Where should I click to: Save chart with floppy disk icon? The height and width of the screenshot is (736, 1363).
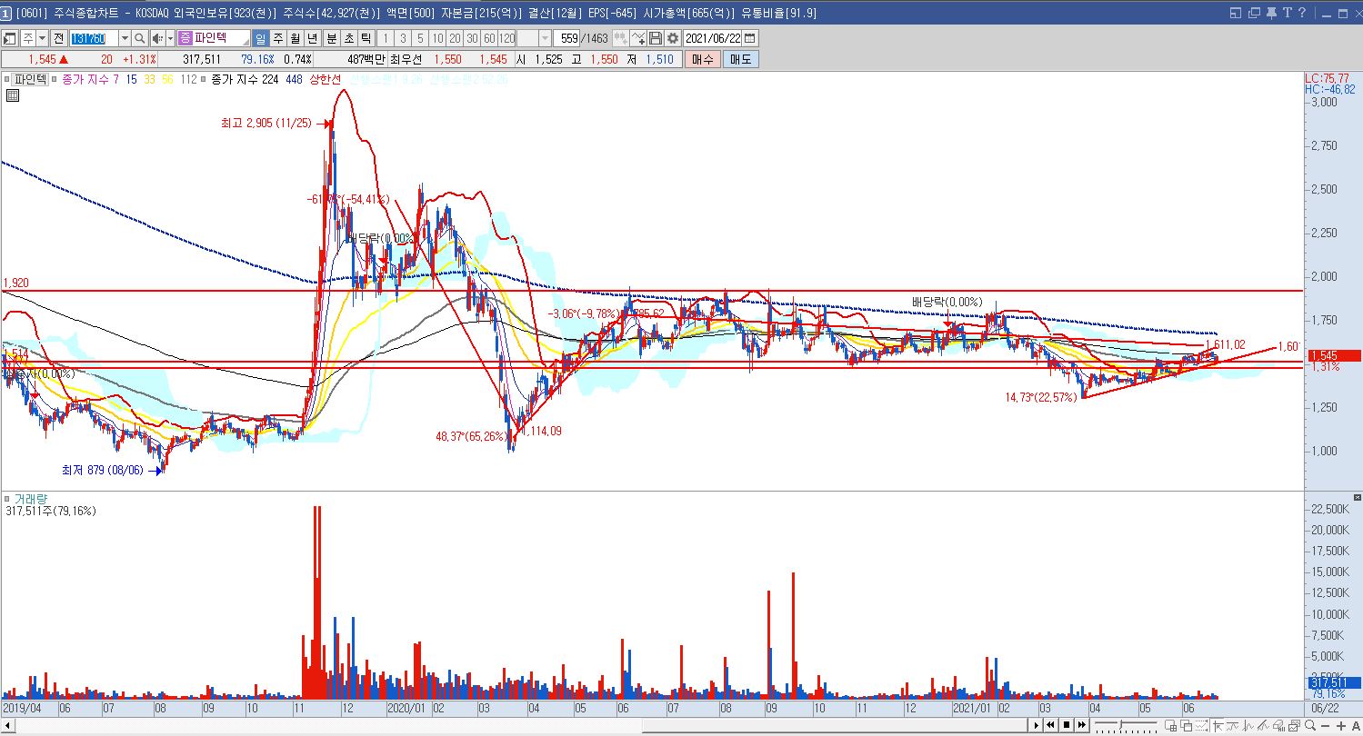pyautogui.click(x=656, y=38)
